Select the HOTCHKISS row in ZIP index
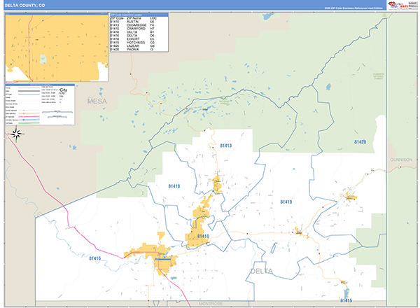The image size is (420, 308). click(x=133, y=42)
